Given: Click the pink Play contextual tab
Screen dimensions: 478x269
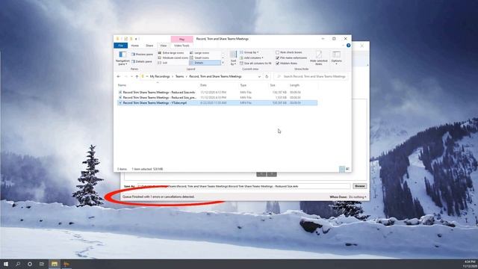Looking at the screenshot, I should (x=182, y=39).
